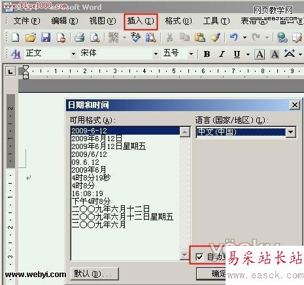The image size is (304, 285).
Task: Copy selection with the copy icon
Action: (x=184, y=37)
